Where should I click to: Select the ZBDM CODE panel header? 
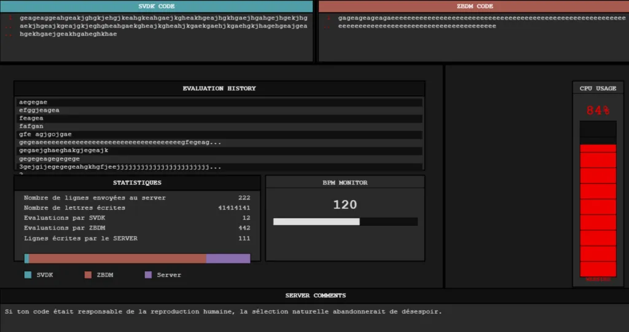tap(475, 6)
